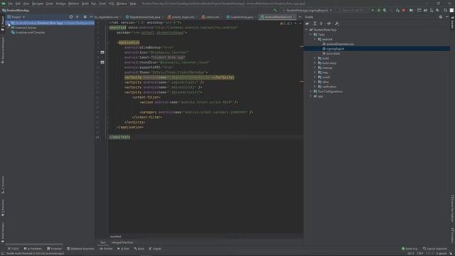Open Search Everywhere magnifier icon

[x=446, y=10]
